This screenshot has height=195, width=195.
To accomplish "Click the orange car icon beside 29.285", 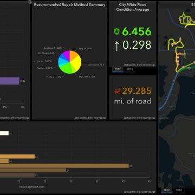I will [118, 91].
